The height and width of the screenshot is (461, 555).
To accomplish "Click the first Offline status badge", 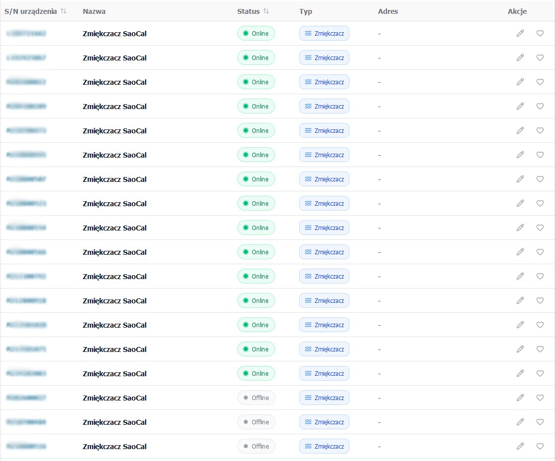I will 256,398.
